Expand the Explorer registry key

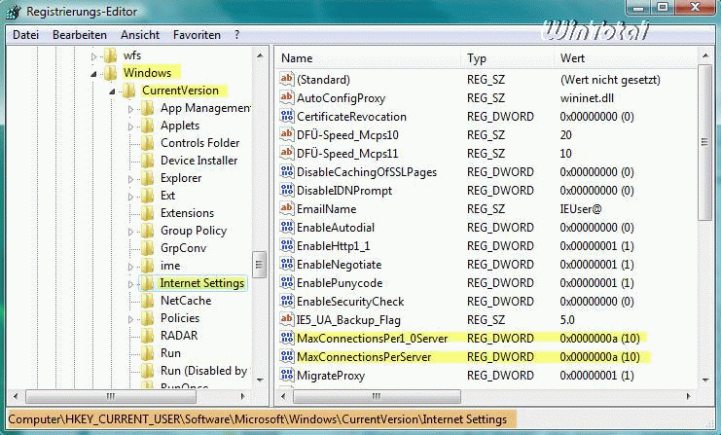[130, 178]
